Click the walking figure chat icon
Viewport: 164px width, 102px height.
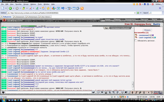coord(110,92)
